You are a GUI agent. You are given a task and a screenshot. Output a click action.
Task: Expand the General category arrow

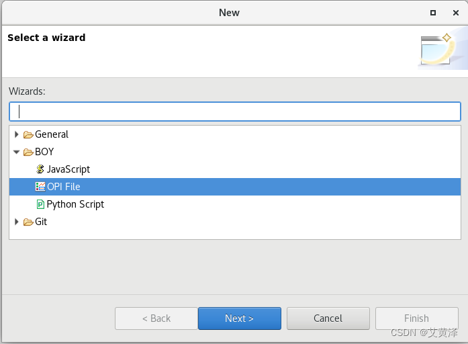[17, 134]
